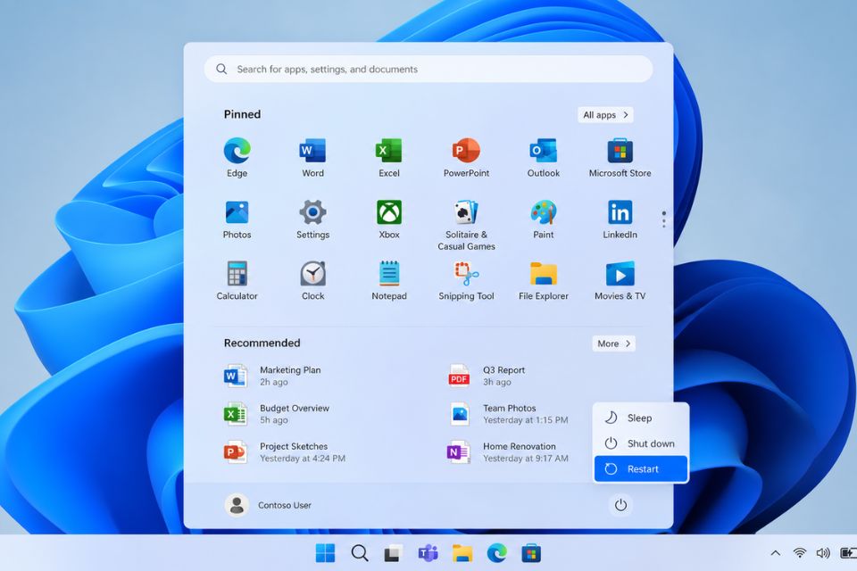Open Solitaire & Casual Games
This screenshot has height=571, width=857.
click(466, 225)
